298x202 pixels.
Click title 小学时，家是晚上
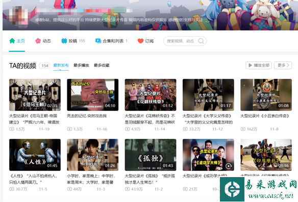click(91, 179)
